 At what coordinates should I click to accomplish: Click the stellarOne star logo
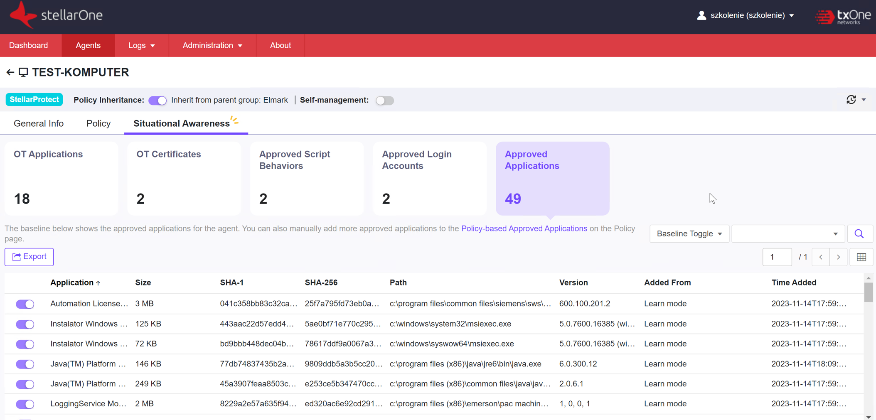[x=22, y=15]
